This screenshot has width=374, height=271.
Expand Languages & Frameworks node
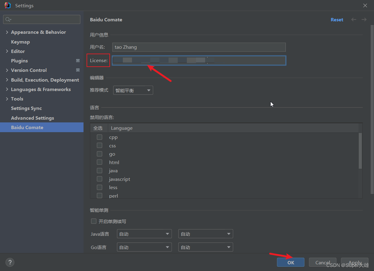(x=7, y=89)
